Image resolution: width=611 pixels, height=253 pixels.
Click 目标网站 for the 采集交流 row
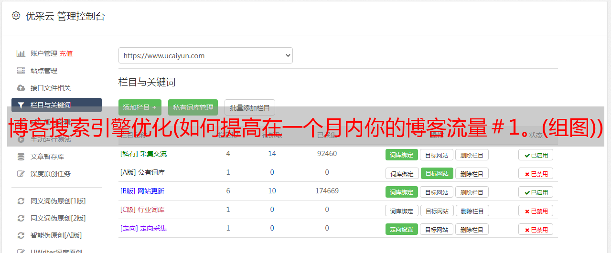tap(437, 155)
